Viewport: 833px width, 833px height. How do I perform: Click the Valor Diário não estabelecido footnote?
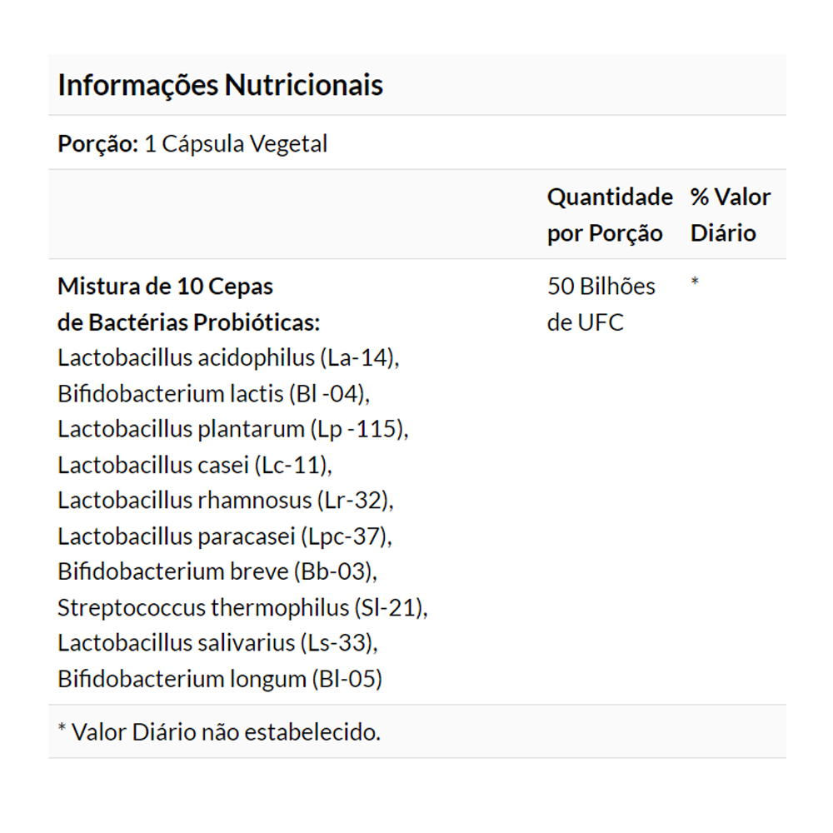219,732
